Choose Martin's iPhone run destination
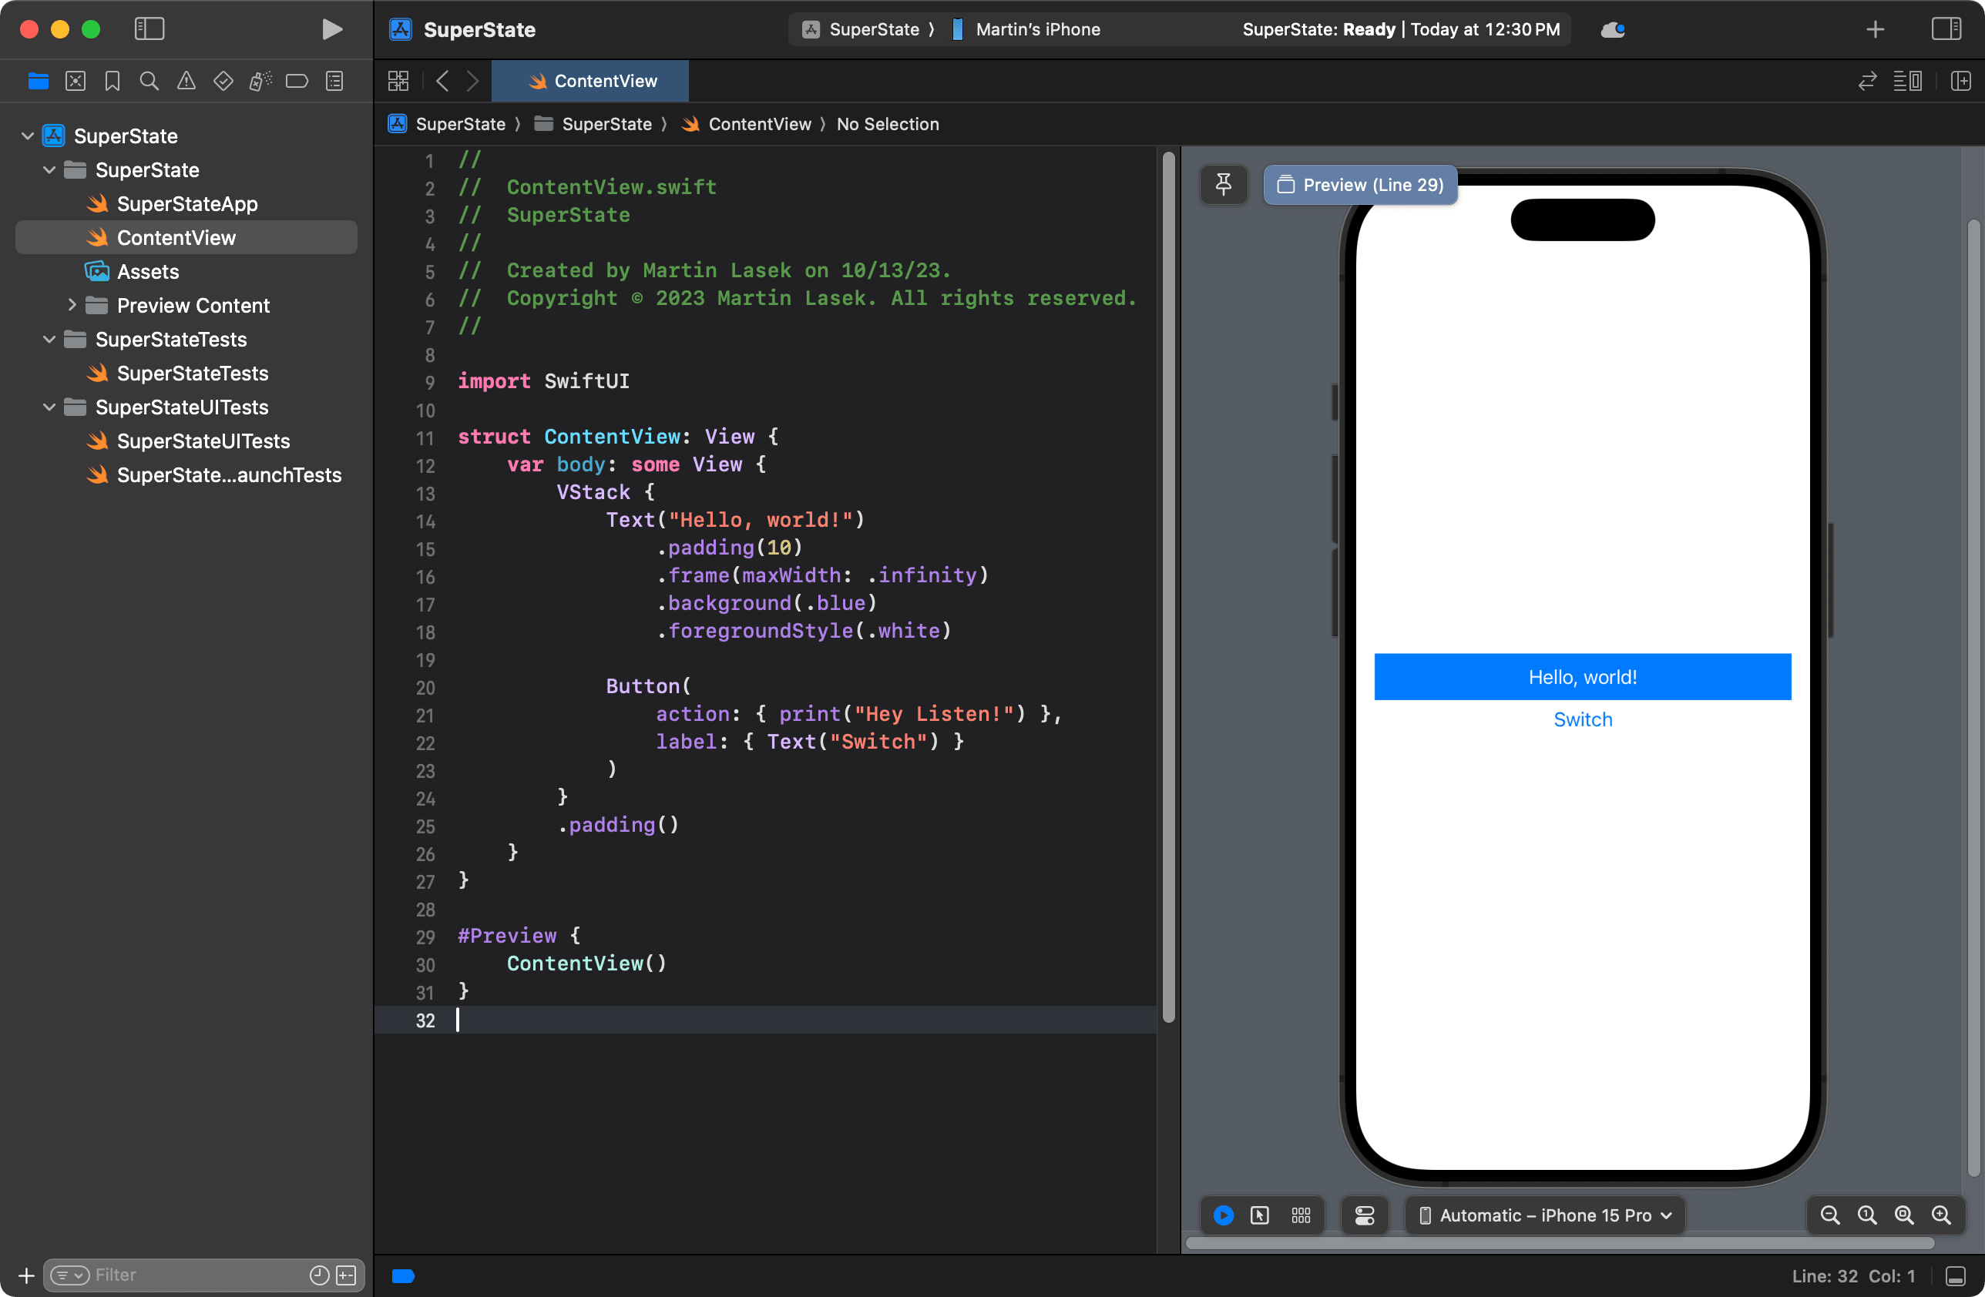Viewport: 1985px width, 1297px height. point(1026,29)
